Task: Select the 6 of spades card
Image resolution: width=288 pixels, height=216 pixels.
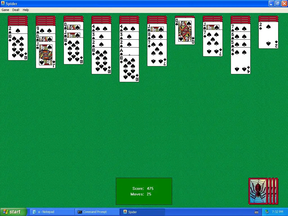Action: click(240, 36)
